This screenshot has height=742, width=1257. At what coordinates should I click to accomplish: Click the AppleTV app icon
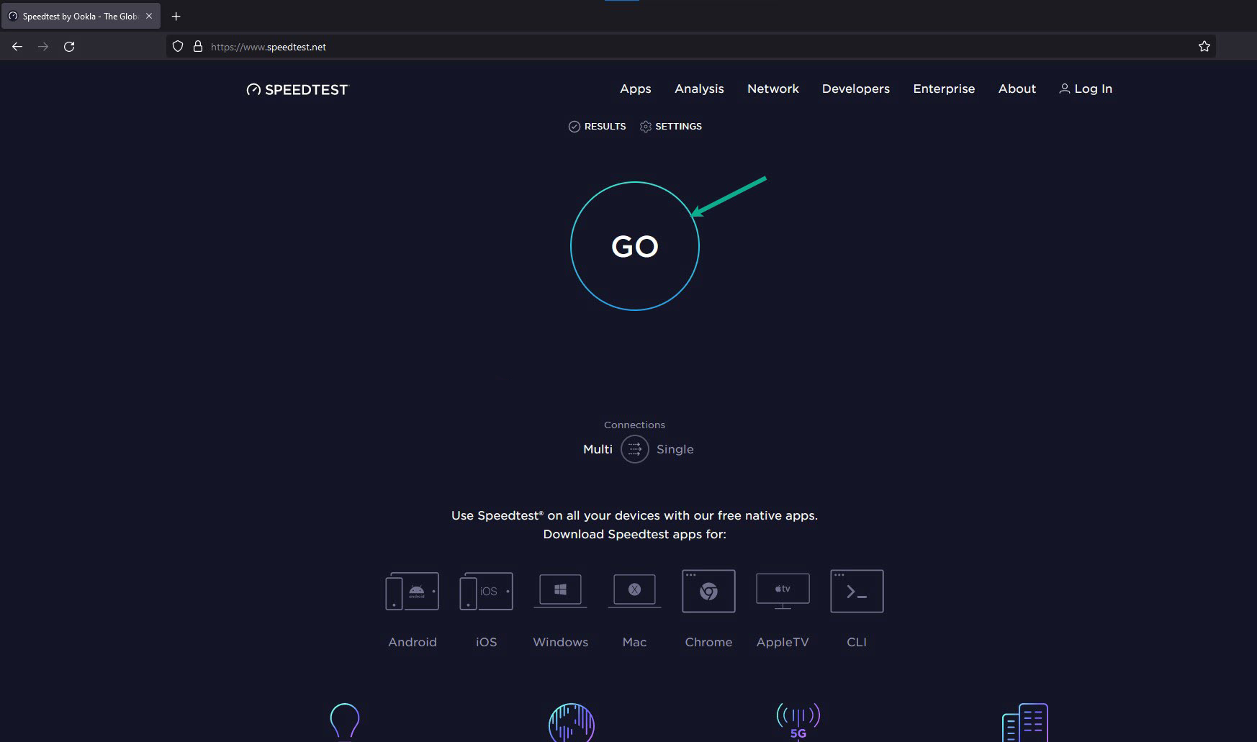(x=783, y=591)
